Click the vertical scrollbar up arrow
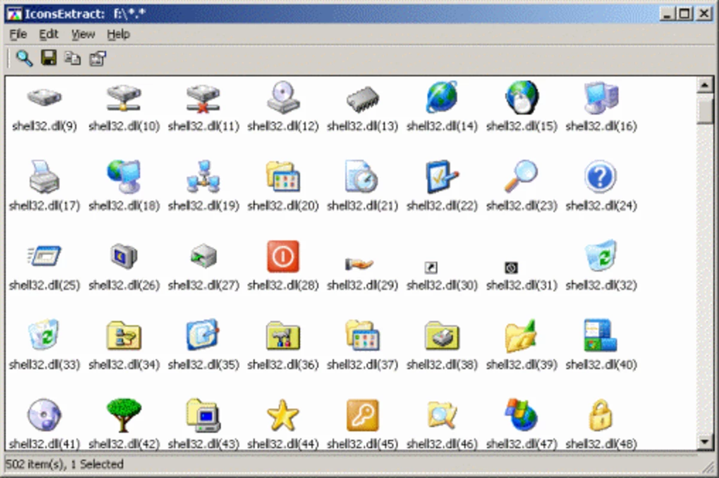719x478 pixels. (706, 85)
